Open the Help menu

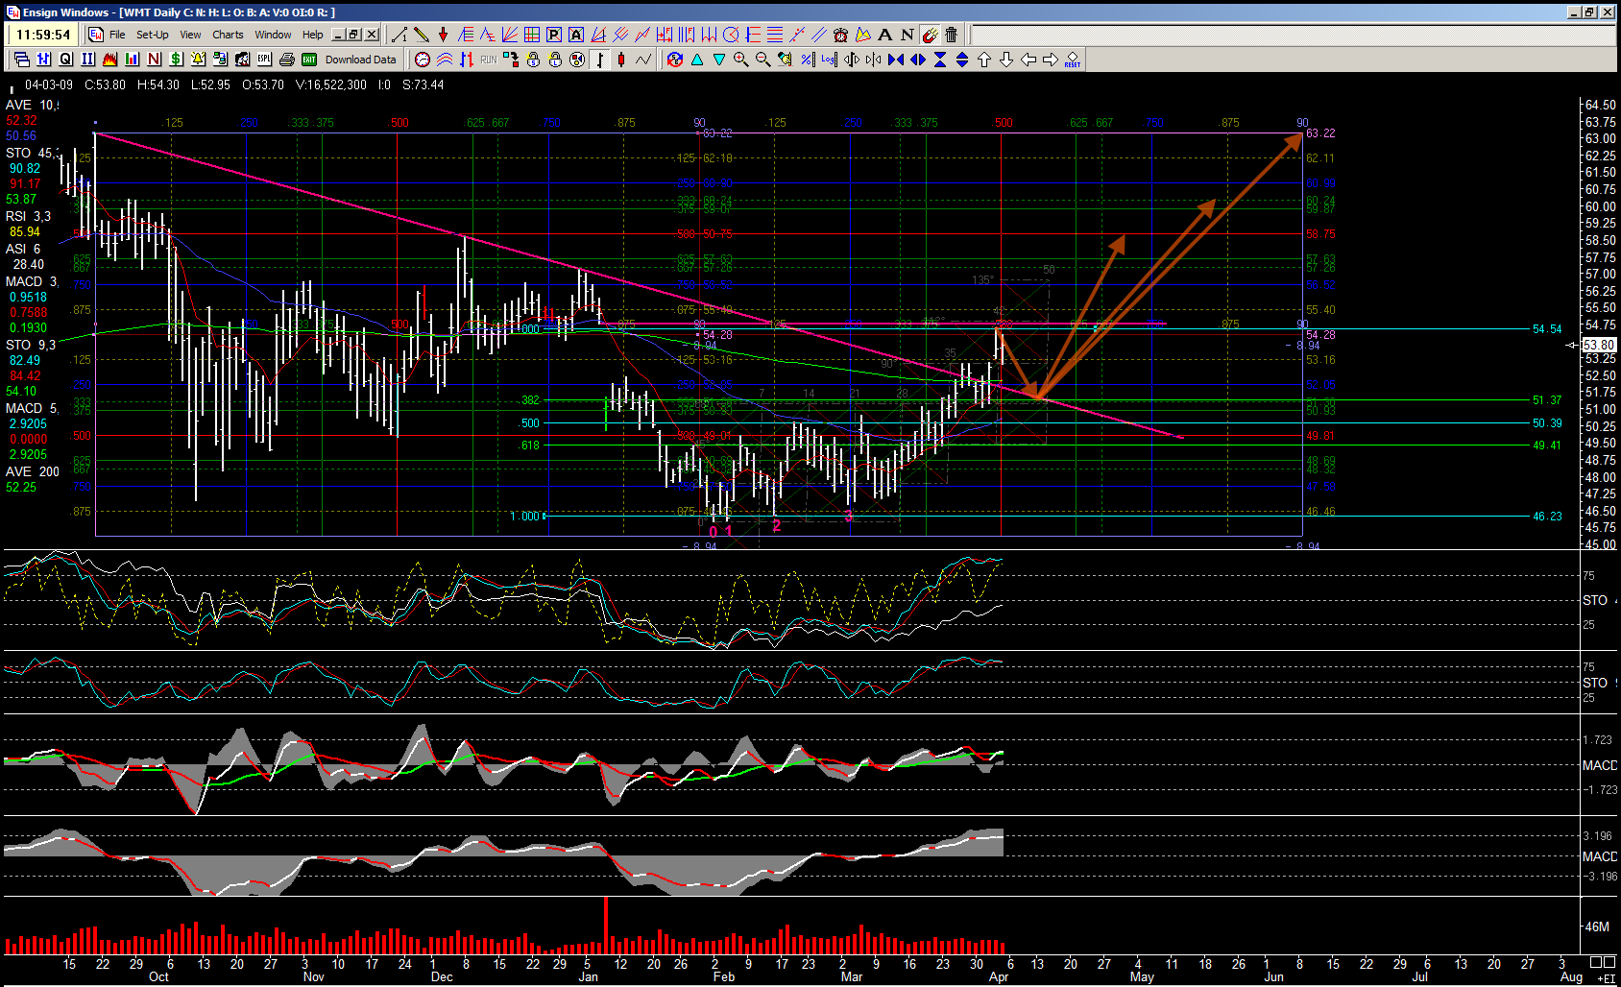(x=312, y=35)
